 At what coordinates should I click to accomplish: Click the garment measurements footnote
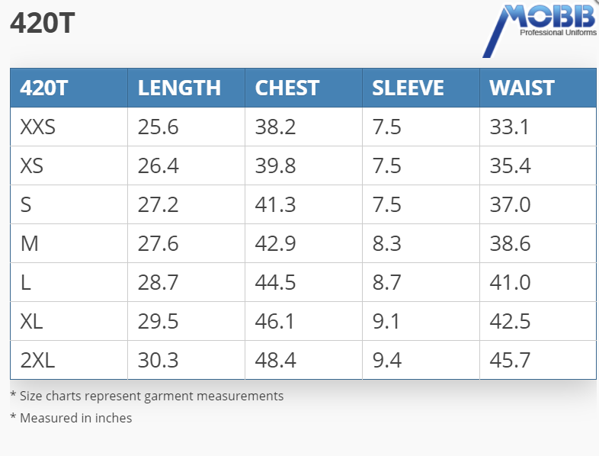(146, 396)
